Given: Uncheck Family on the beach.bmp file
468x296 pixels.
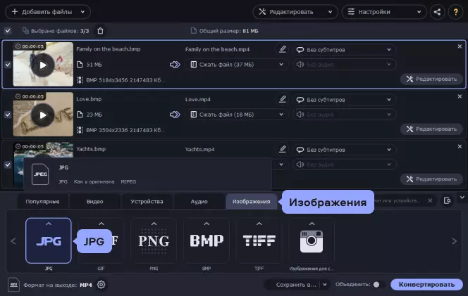Looking at the screenshot, I should [x=8, y=65].
